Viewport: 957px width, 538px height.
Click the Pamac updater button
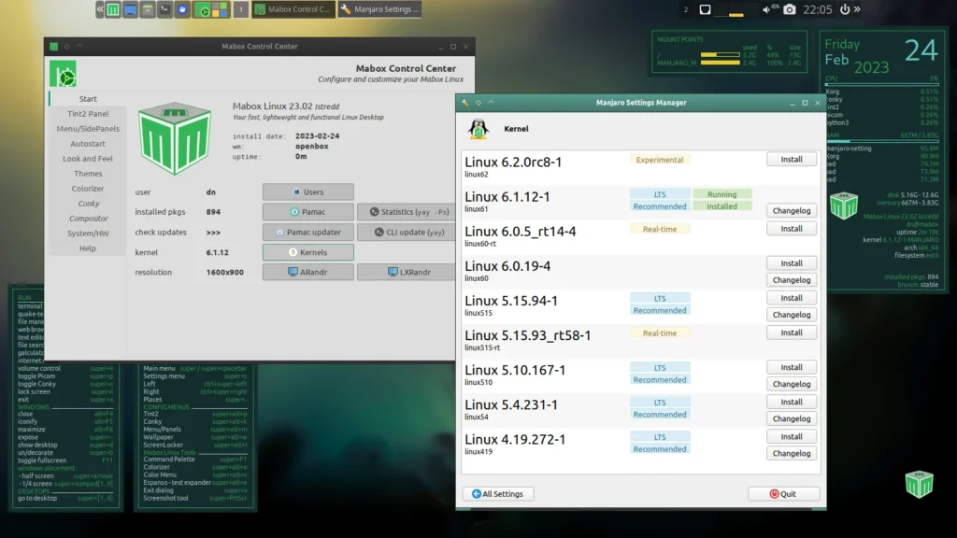coord(308,232)
